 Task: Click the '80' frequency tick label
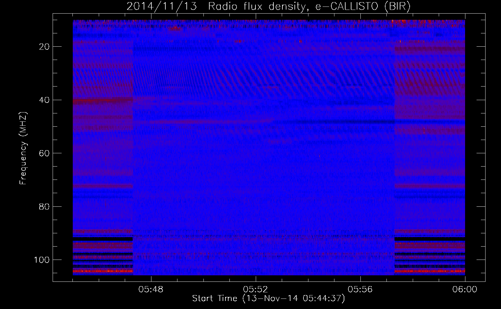tap(45, 207)
